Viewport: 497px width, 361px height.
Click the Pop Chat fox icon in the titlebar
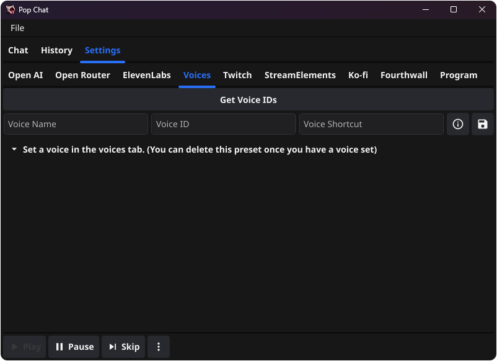9,9
